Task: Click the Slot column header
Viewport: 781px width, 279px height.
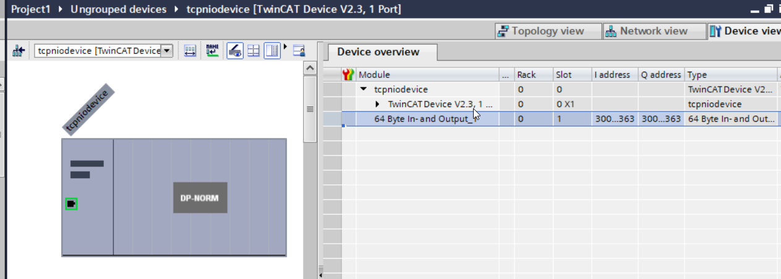Action: point(572,75)
